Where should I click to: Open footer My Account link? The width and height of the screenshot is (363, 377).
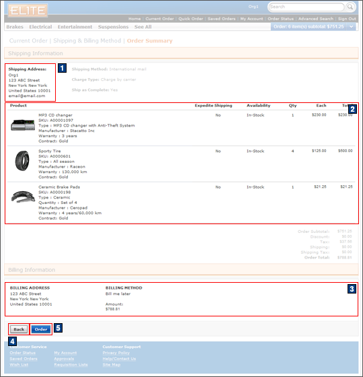click(66, 353)
